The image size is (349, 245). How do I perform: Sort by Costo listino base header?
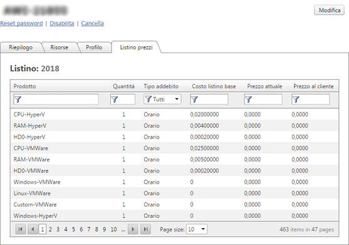(214, 86)
